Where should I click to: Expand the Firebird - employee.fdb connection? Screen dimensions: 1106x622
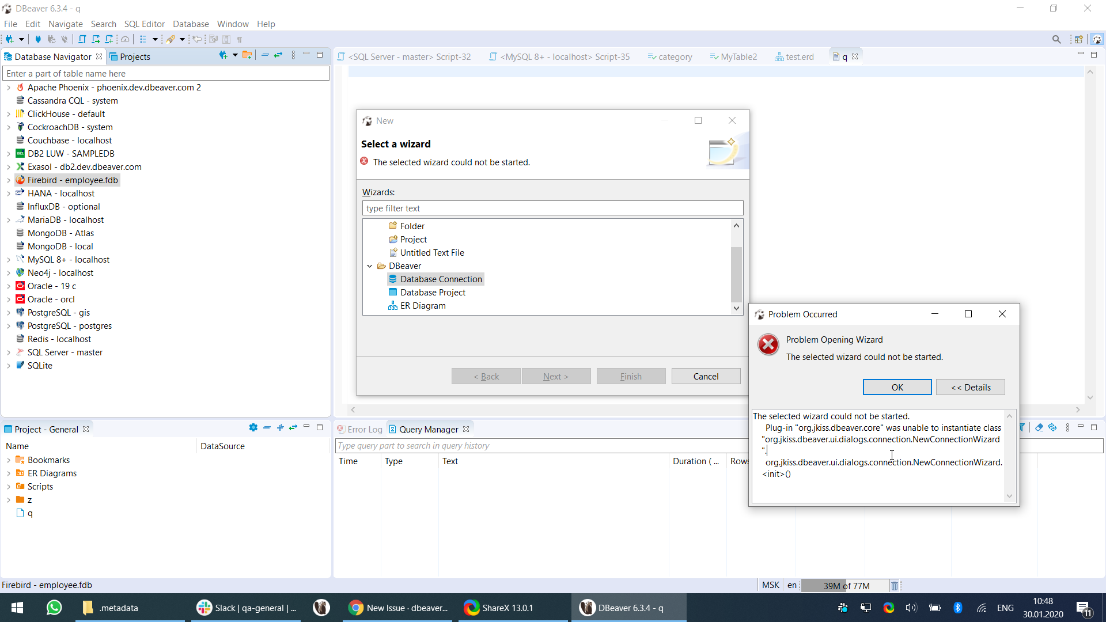tap(9, 180)
